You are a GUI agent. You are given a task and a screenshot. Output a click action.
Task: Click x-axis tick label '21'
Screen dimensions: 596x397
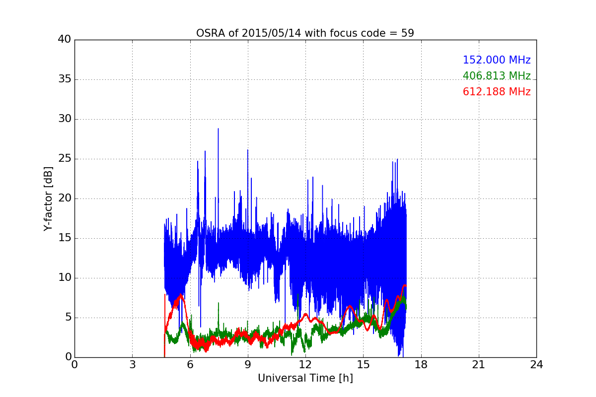478,365
